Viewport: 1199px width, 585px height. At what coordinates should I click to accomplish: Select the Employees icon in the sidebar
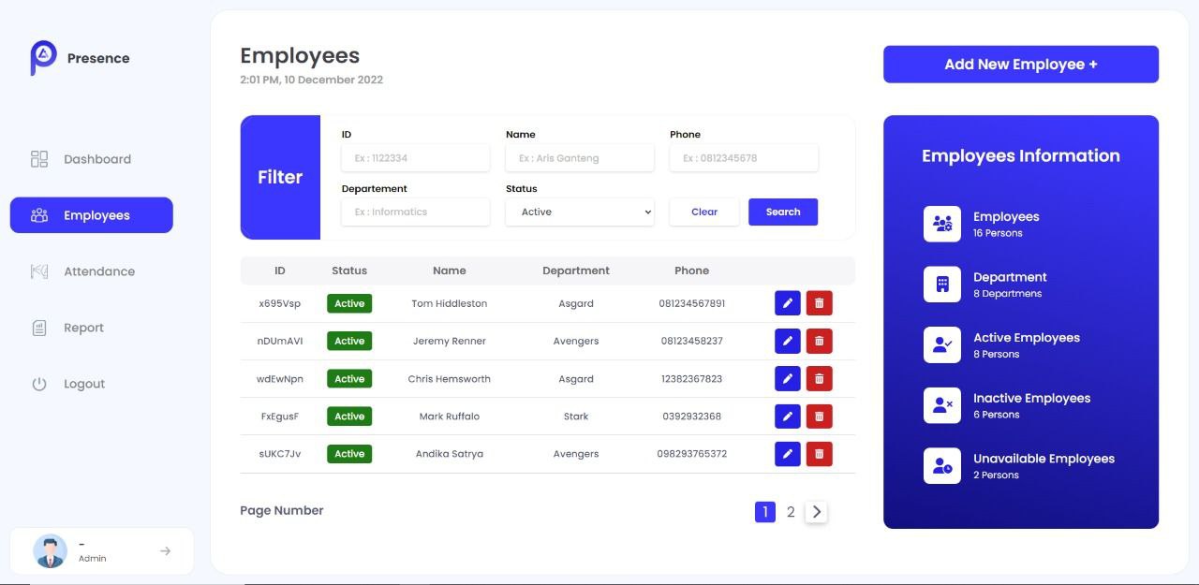click(x=37, y=214)
